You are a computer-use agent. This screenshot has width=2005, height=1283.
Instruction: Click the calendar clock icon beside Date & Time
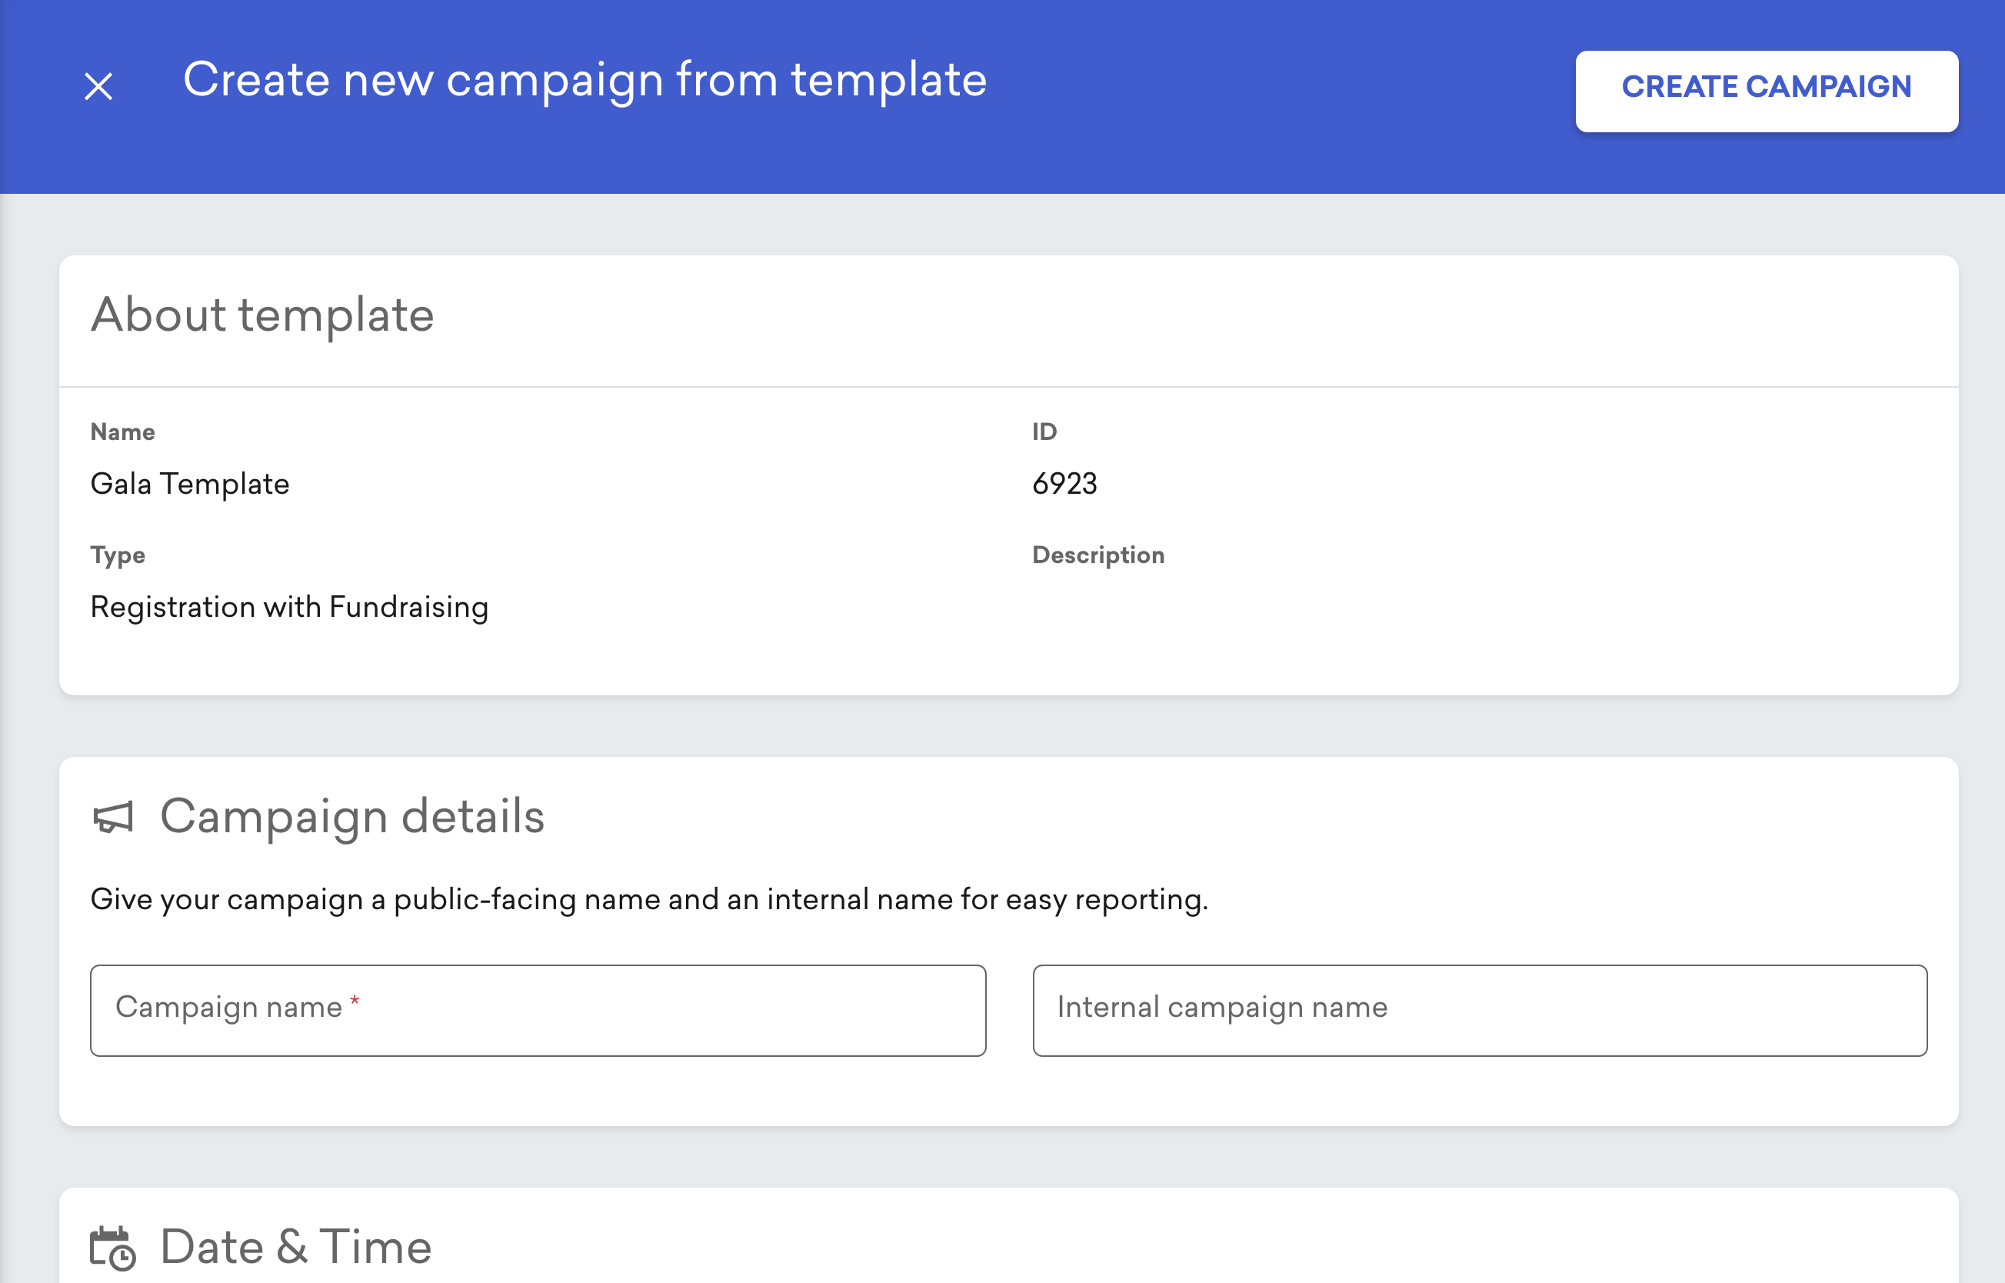click(x=112, y=1248)
